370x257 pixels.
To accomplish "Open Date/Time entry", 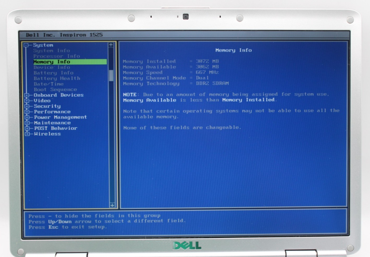I will click(x=48, y=84).
